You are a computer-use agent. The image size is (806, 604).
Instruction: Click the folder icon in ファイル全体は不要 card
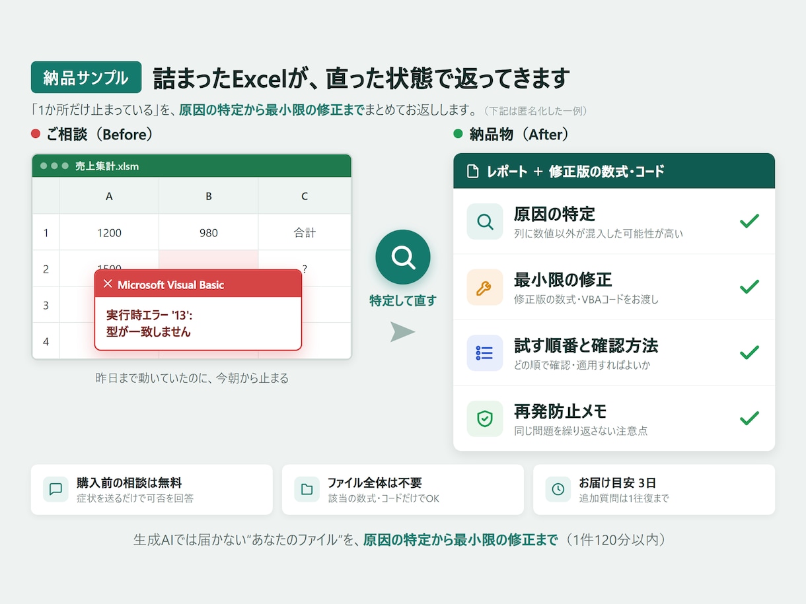(307, 489)
